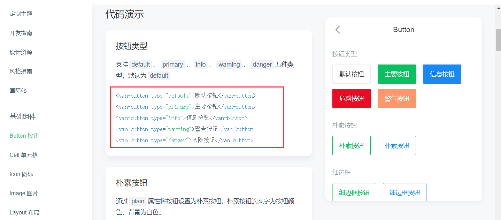Open the Icon 图标 component page
The image size is (501, 220).
(20, 174)
